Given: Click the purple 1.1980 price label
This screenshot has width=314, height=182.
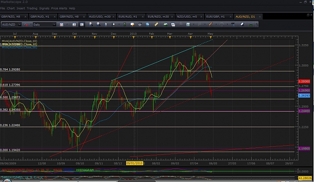Looking at the screenshot, I should tap(304, 148).
